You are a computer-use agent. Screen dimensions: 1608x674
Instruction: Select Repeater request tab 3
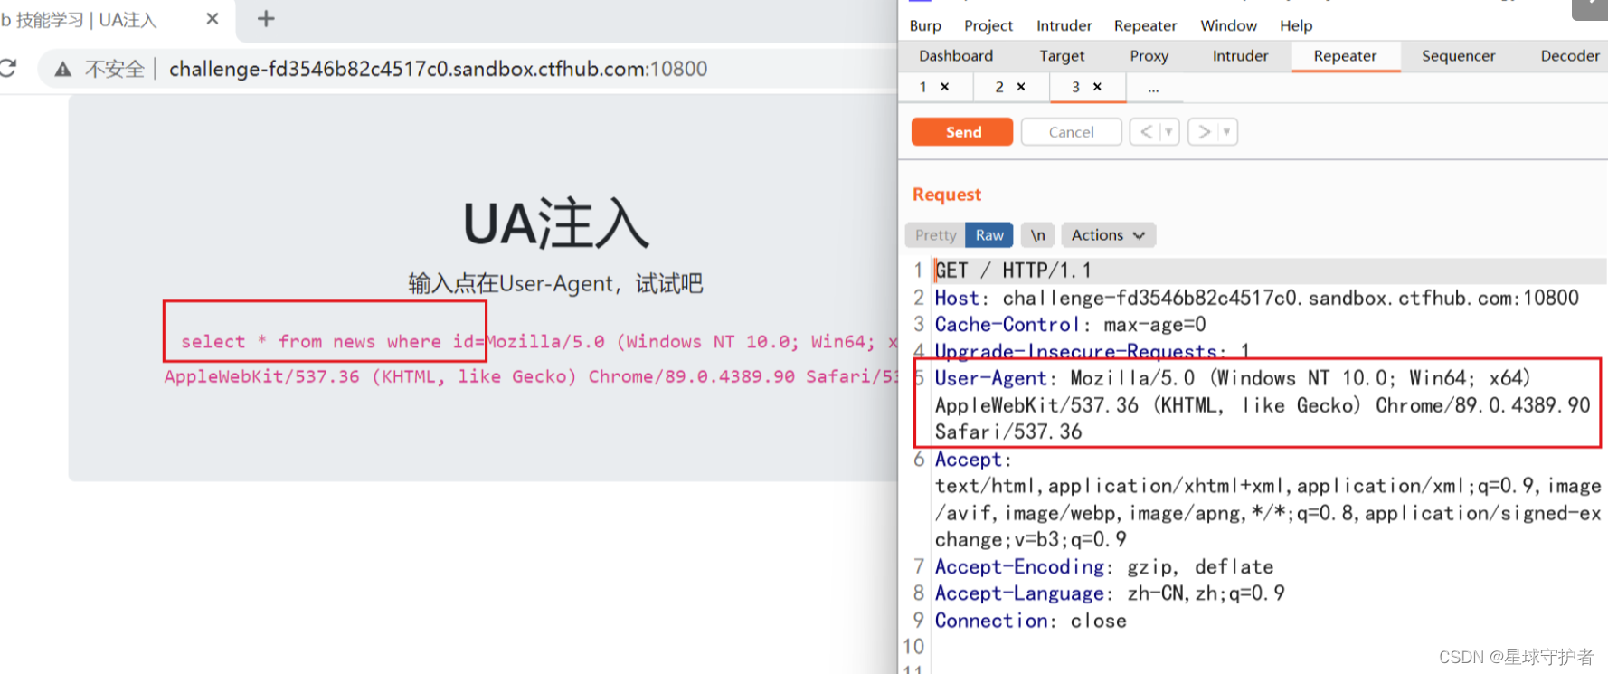[x=1076, y=87]
